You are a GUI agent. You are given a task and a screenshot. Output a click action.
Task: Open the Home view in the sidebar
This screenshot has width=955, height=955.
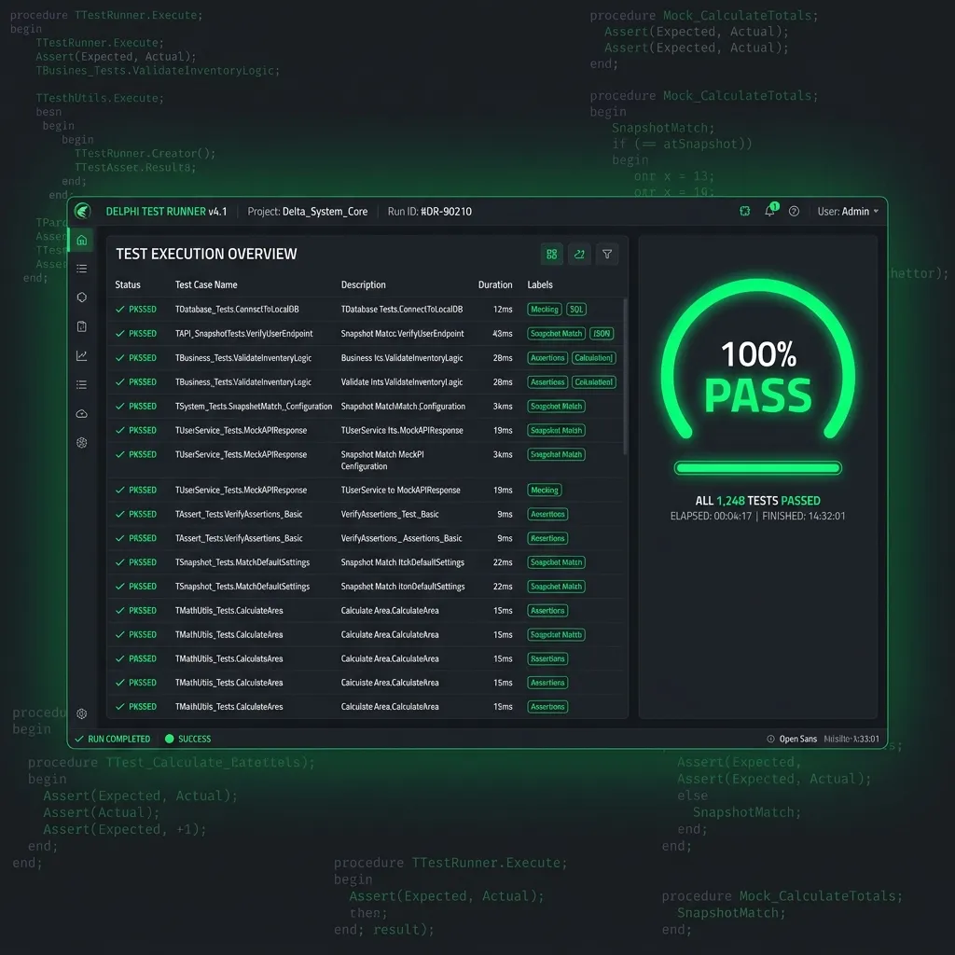coord(82,240)
